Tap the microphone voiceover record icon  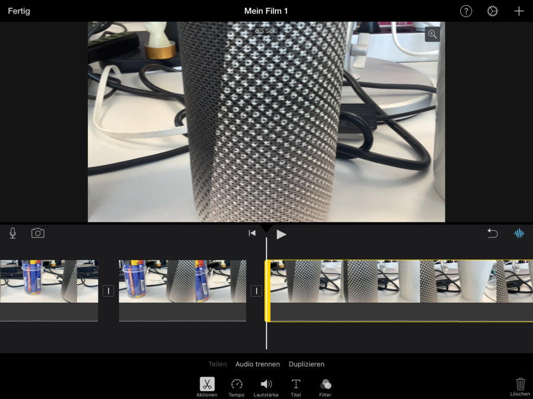12,233
